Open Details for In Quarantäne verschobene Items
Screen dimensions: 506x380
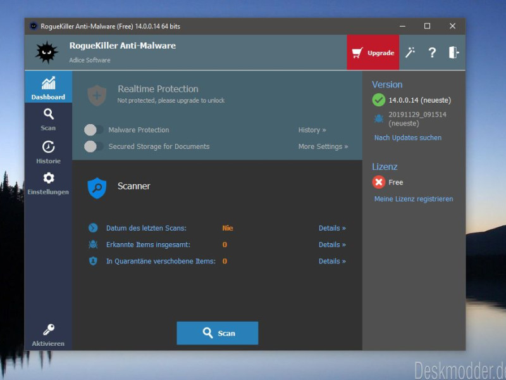[x=332, y=261]
